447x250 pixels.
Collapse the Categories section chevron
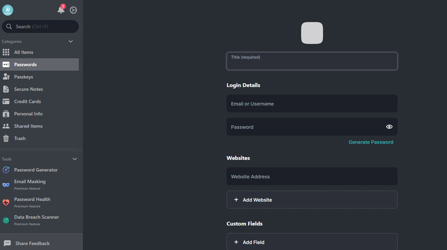coord(71,41)
